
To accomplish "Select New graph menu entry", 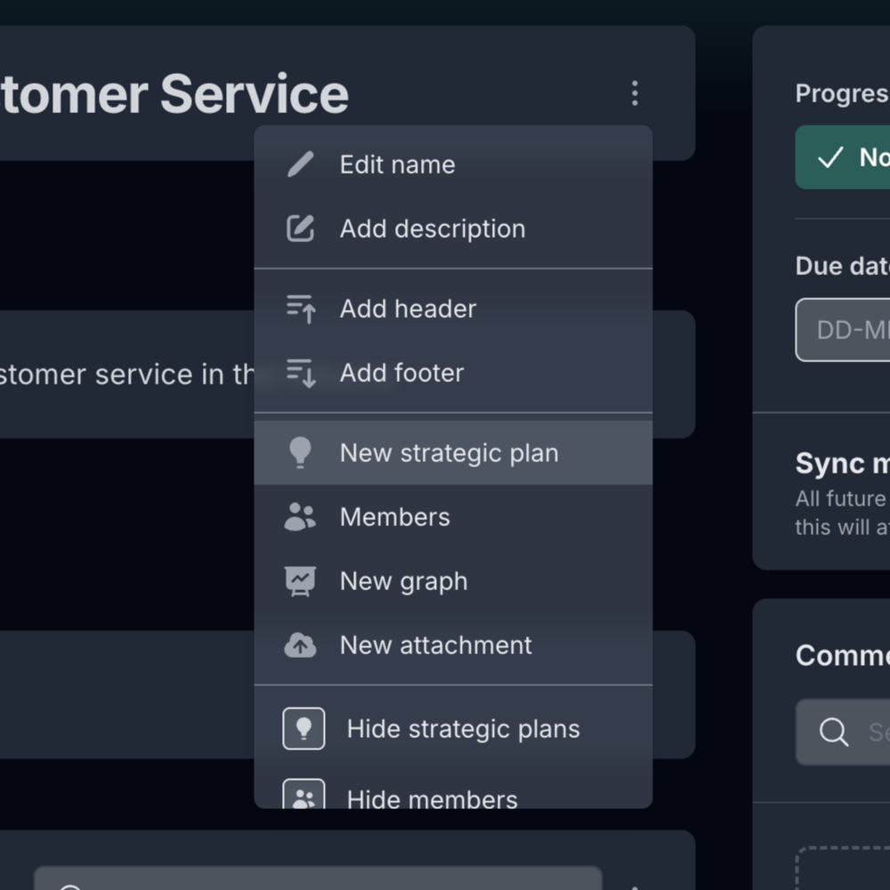I will (x=453, y=581).
